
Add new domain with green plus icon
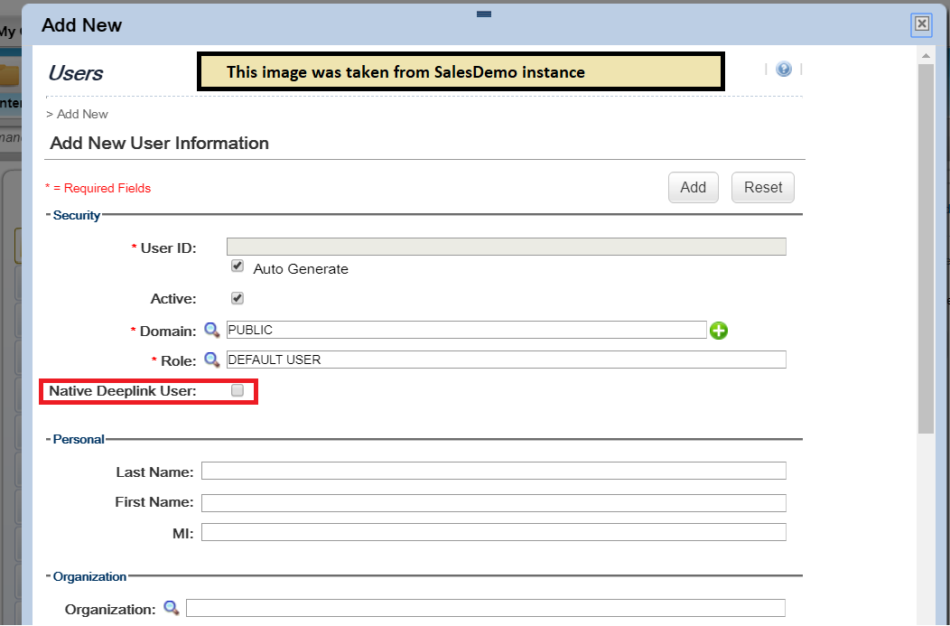(719, 331)
